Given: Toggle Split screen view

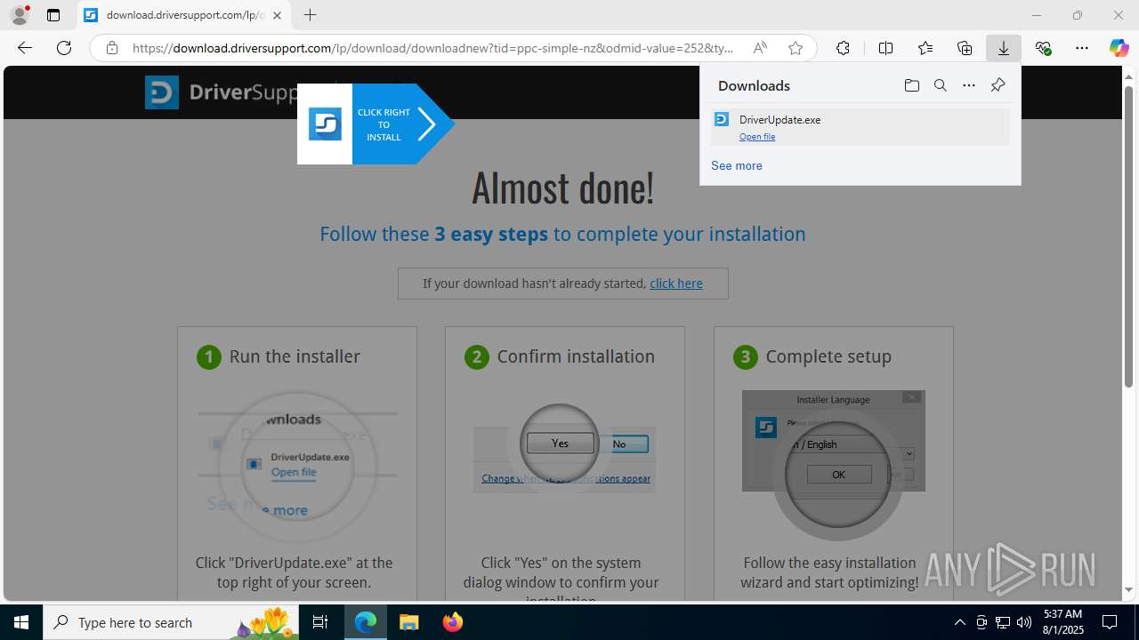Looking at the screenshot, I should coord(885,48).
